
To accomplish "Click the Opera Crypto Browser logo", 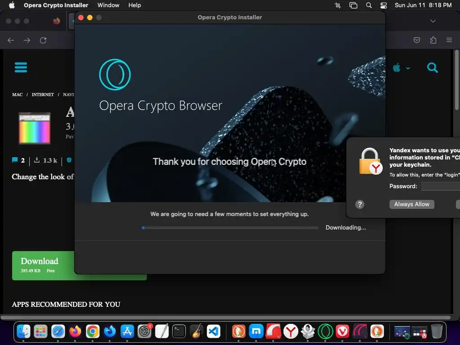I will coord(115,75).
